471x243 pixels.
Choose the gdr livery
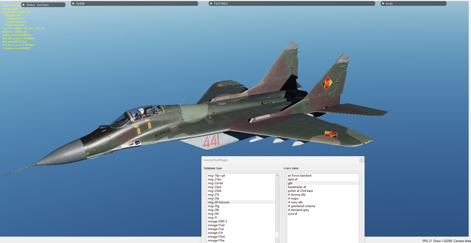point(323,183)
